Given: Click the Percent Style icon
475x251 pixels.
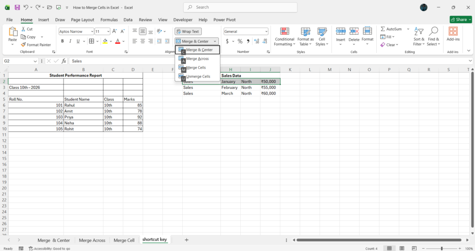Looking at the screenshot, I should (240, 41).
